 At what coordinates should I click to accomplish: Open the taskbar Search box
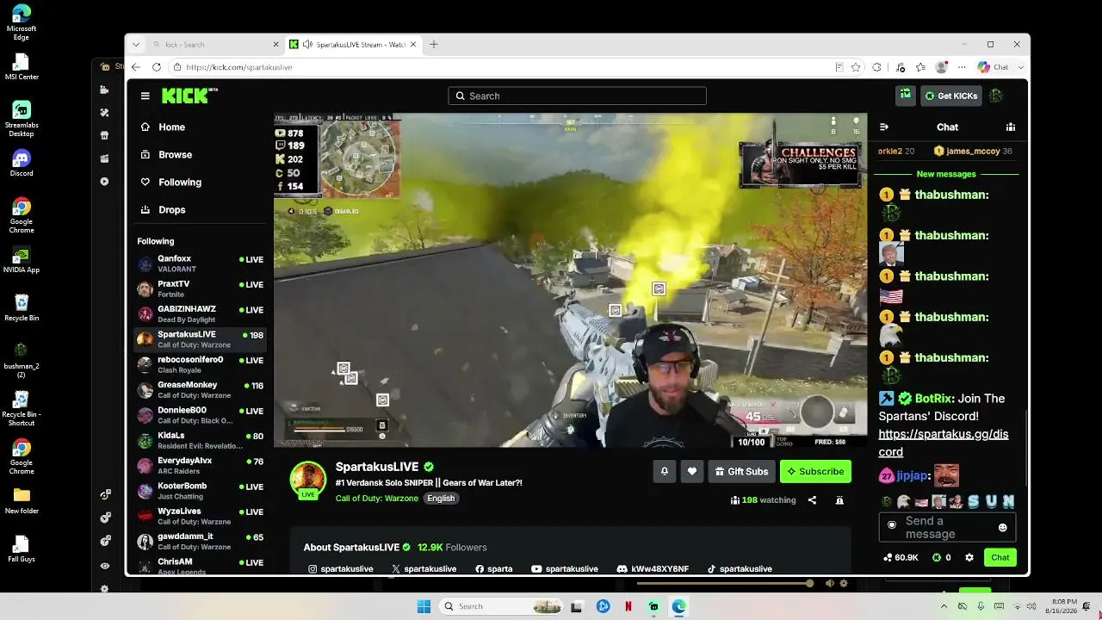click(503, 606)
